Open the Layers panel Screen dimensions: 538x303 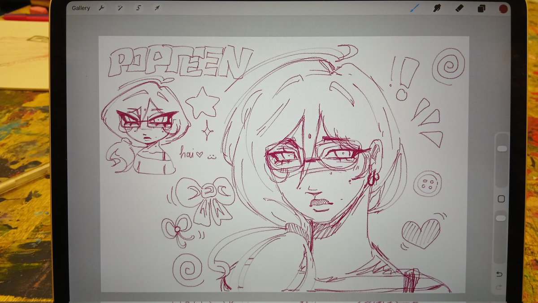click(481, 9)
